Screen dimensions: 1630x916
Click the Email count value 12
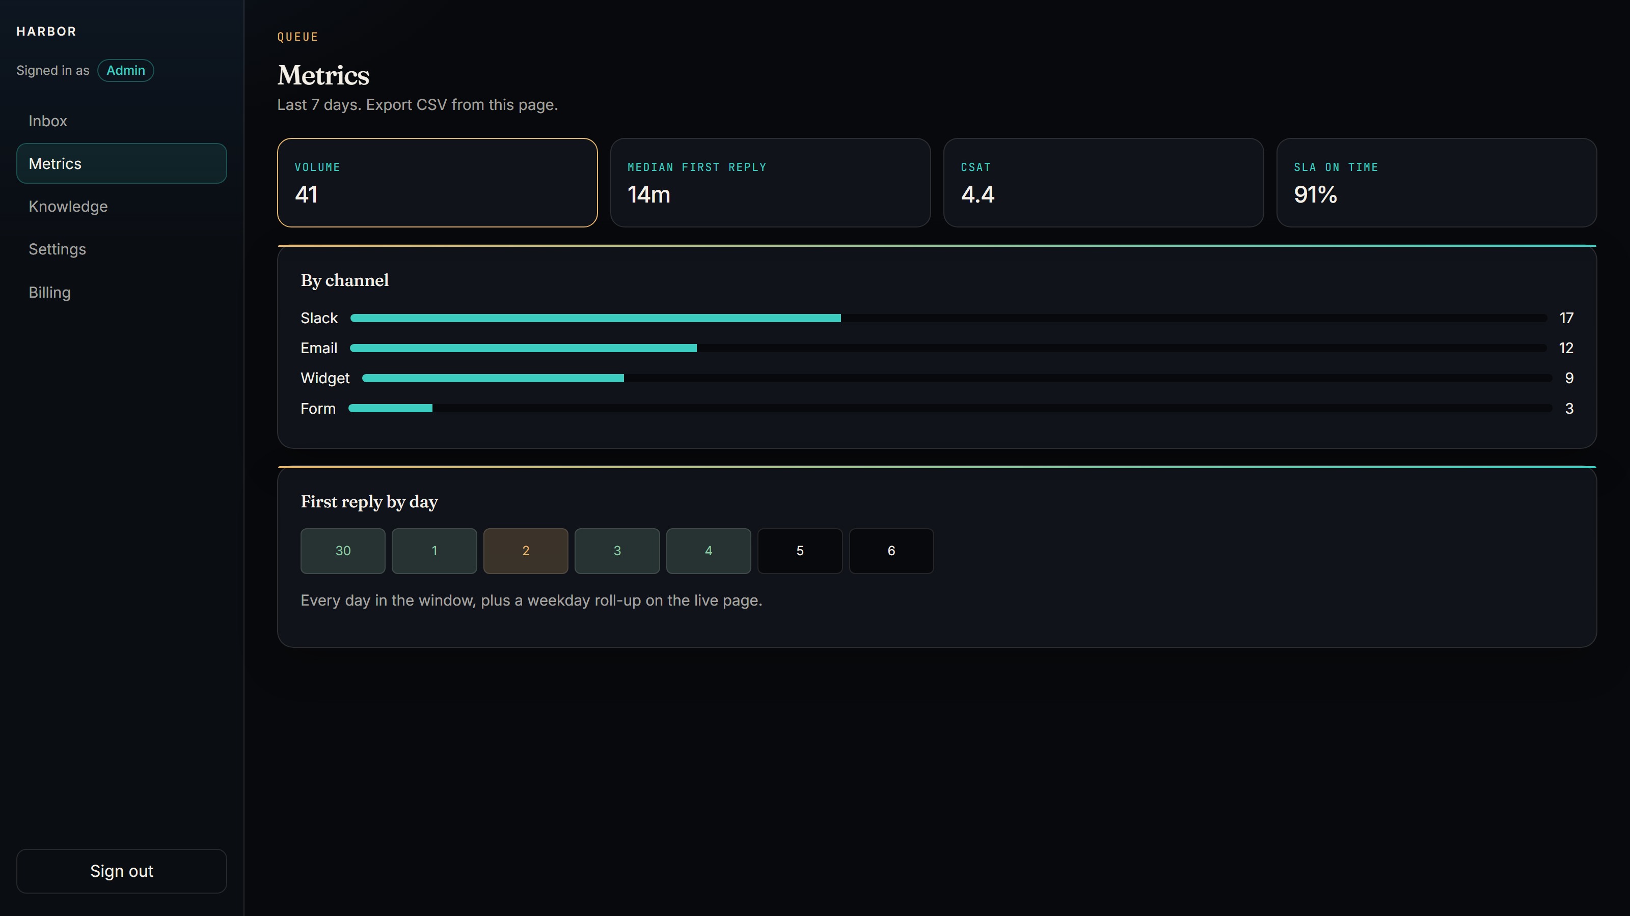pyautogui.click(x=1566, y=348)
